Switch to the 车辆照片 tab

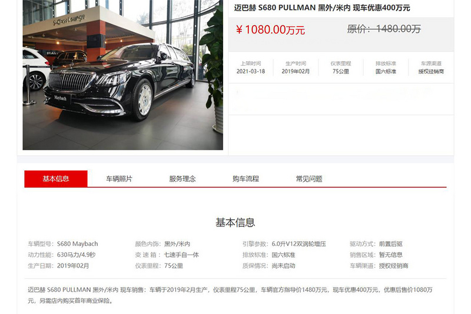coord(119,179)
